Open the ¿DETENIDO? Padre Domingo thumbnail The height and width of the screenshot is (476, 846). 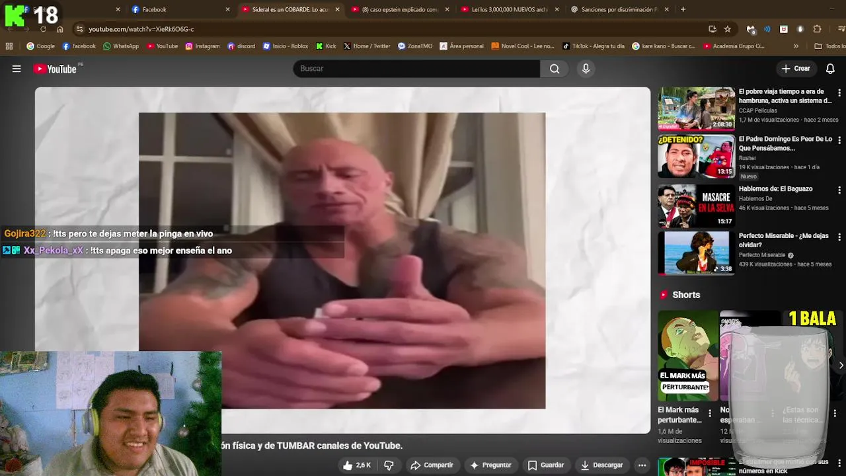click(696, 157)
